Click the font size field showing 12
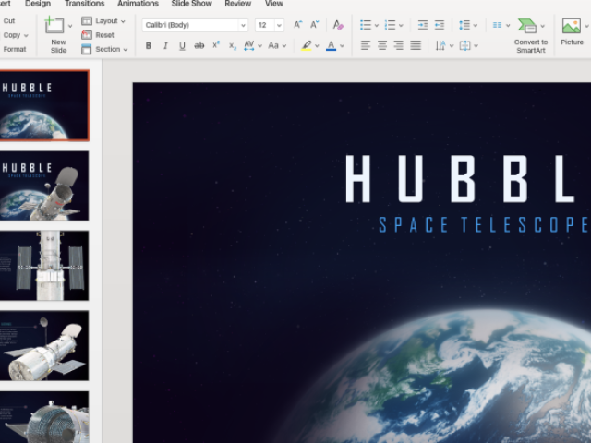This screenshot has height=443, width=591. (x=265, y=25)
